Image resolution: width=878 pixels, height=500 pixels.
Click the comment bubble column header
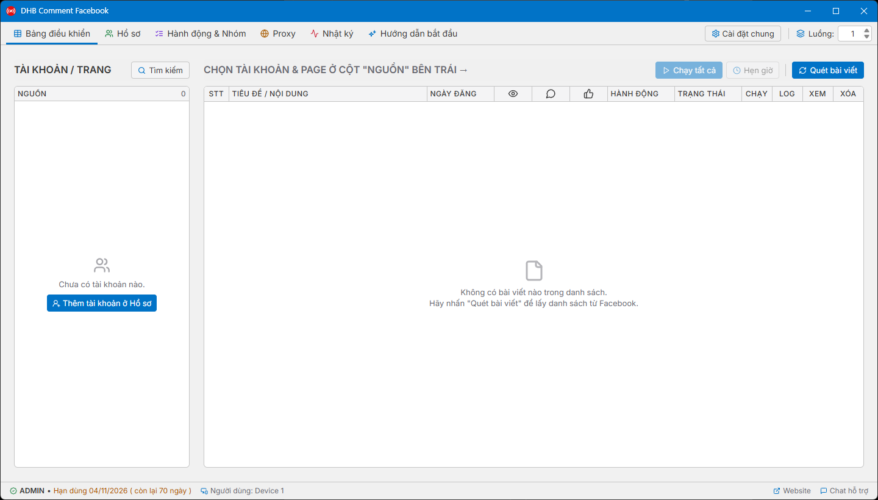551,94
